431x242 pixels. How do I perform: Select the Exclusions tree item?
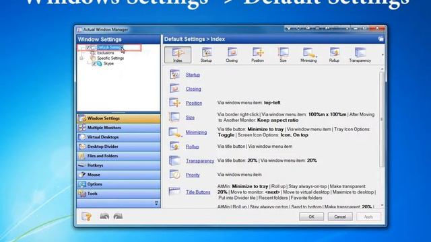click(x=105, y=52)
